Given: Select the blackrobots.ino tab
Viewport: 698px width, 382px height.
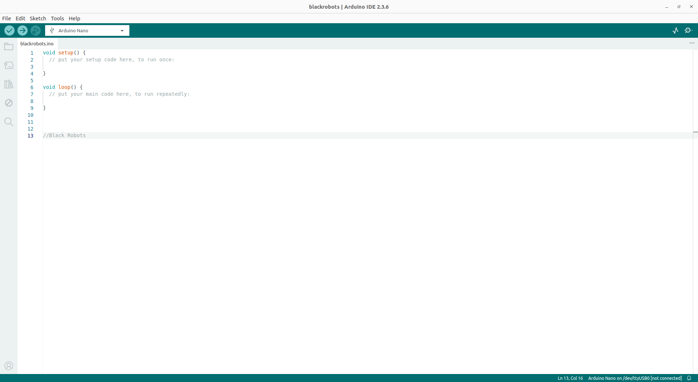Looking at the screenshot, I should point(37,44).
